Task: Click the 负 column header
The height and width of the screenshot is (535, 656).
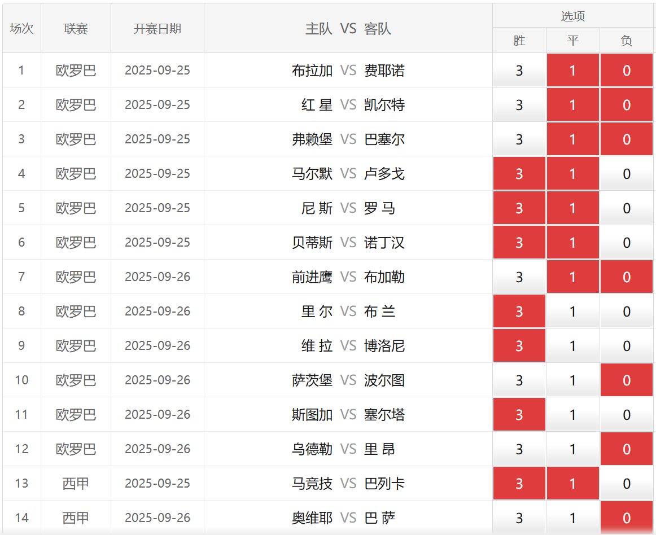Action: coord(626,41)
